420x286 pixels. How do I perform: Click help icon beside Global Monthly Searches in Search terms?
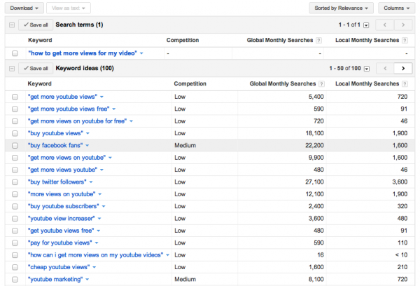[319, 41]
